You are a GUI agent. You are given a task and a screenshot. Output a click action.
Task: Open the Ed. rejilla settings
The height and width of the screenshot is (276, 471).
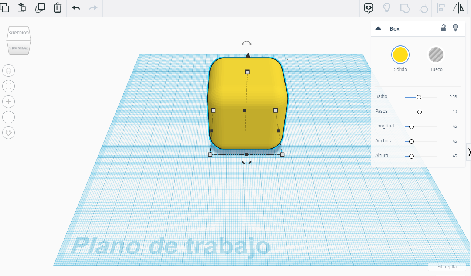click(447, 267)
